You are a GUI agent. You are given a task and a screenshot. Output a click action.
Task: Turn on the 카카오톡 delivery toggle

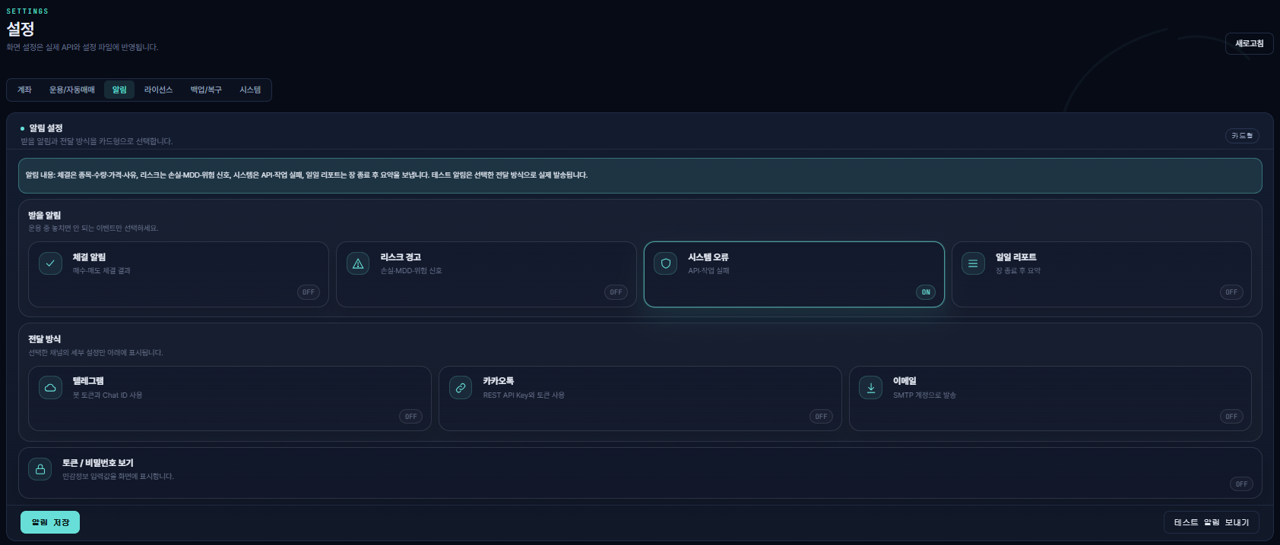(x=822, y=417)
